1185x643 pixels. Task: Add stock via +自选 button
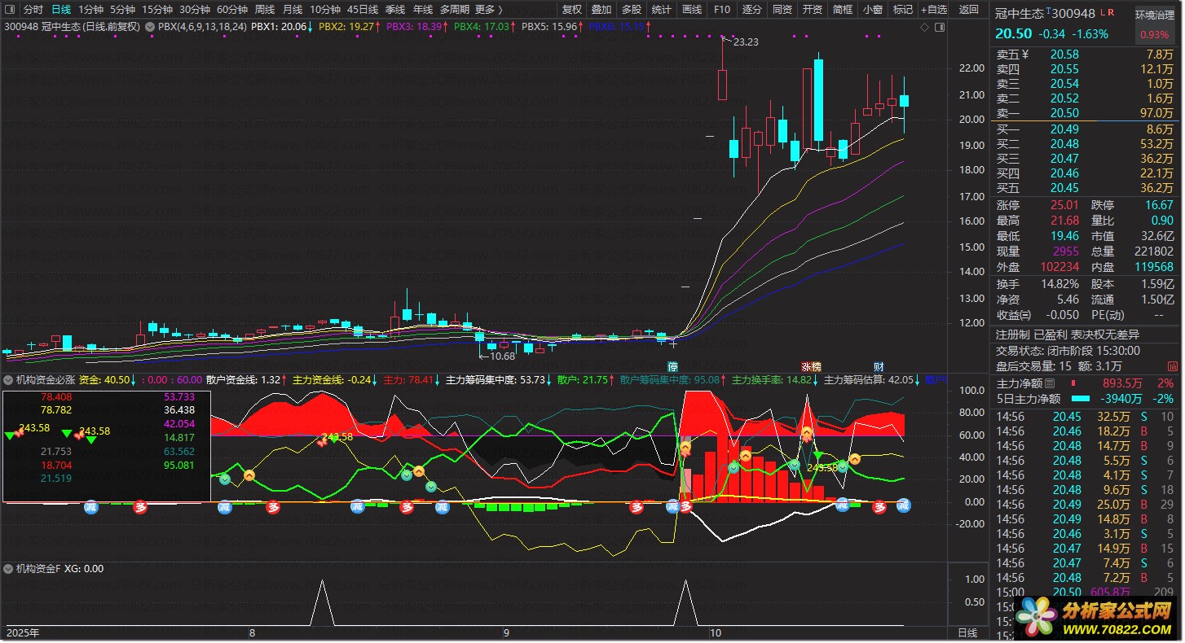pos(933,10)
